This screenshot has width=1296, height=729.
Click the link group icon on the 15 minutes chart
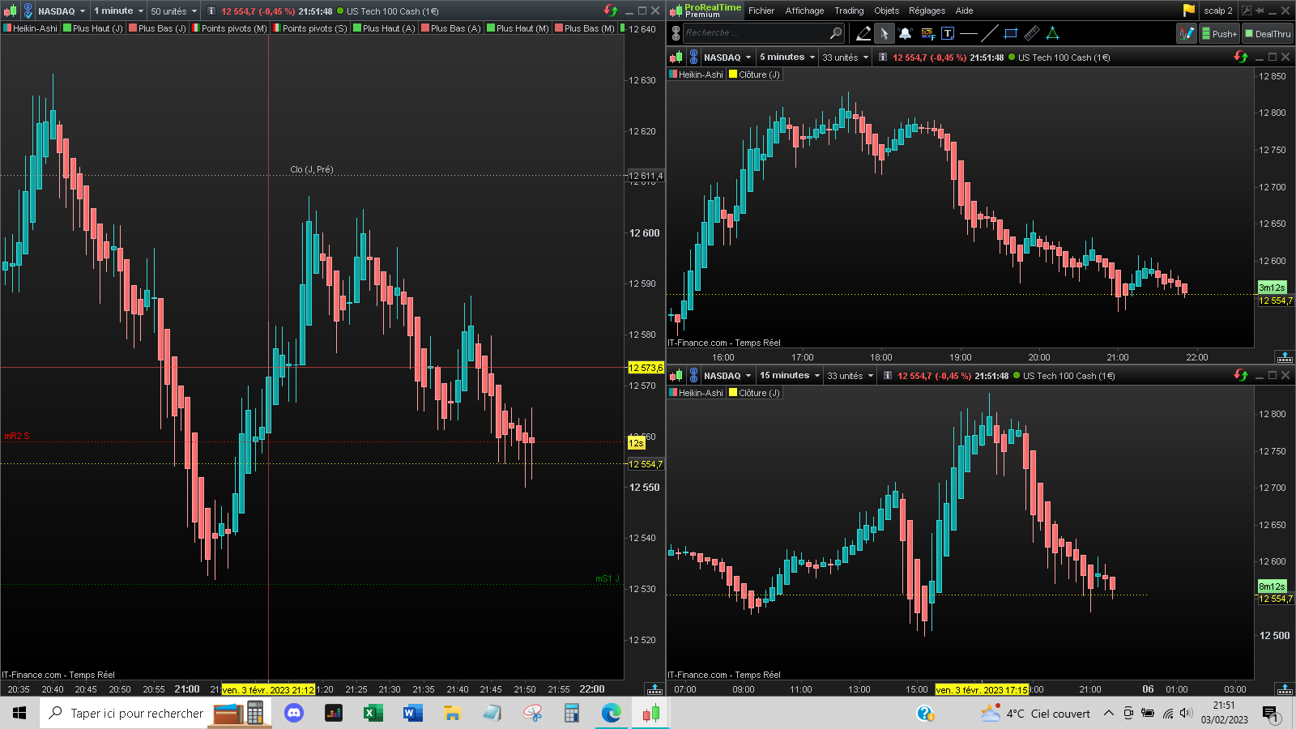click(x=693, y=376)
